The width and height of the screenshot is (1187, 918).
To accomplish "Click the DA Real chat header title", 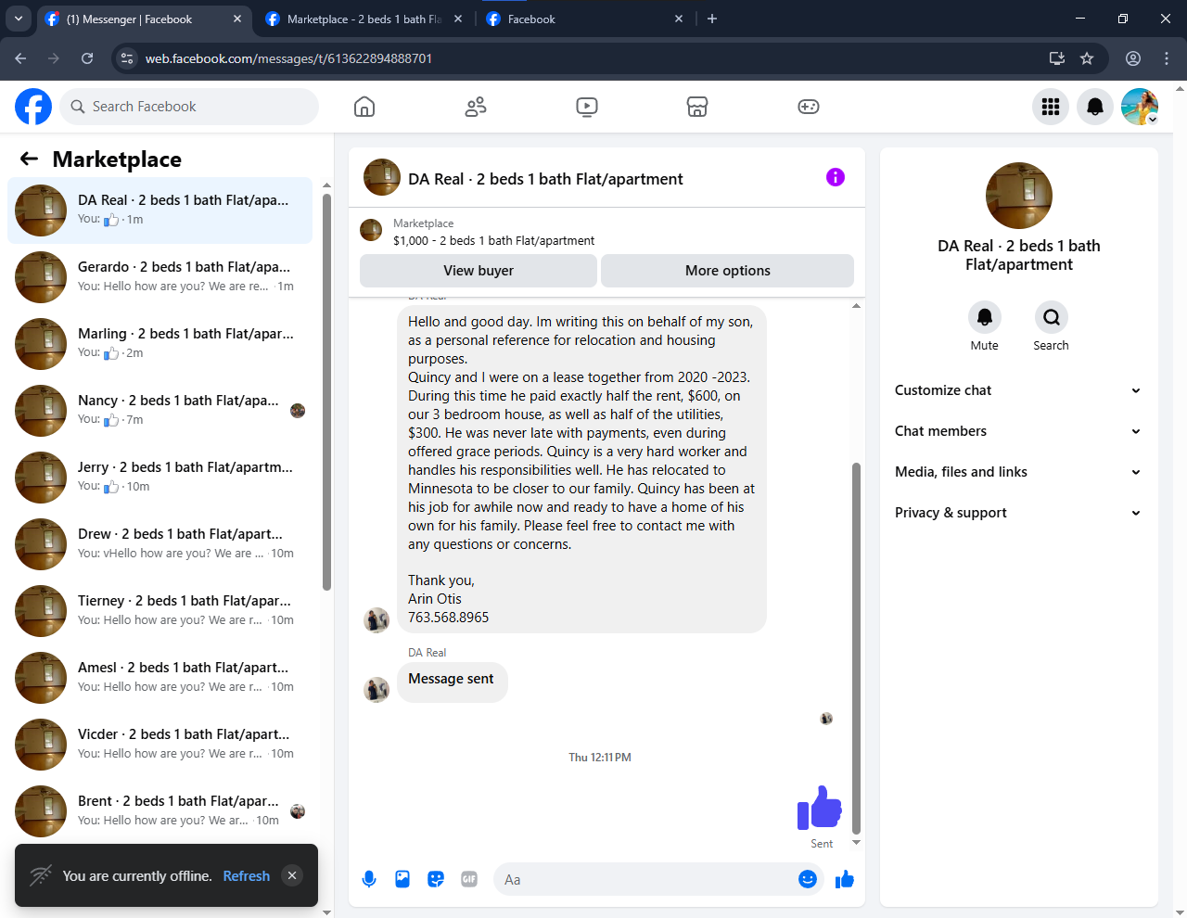I will pyautogui.click(x=545, y=179).
